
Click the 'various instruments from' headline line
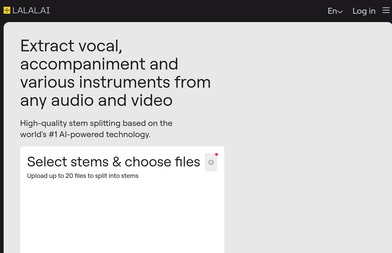point(115,82)
